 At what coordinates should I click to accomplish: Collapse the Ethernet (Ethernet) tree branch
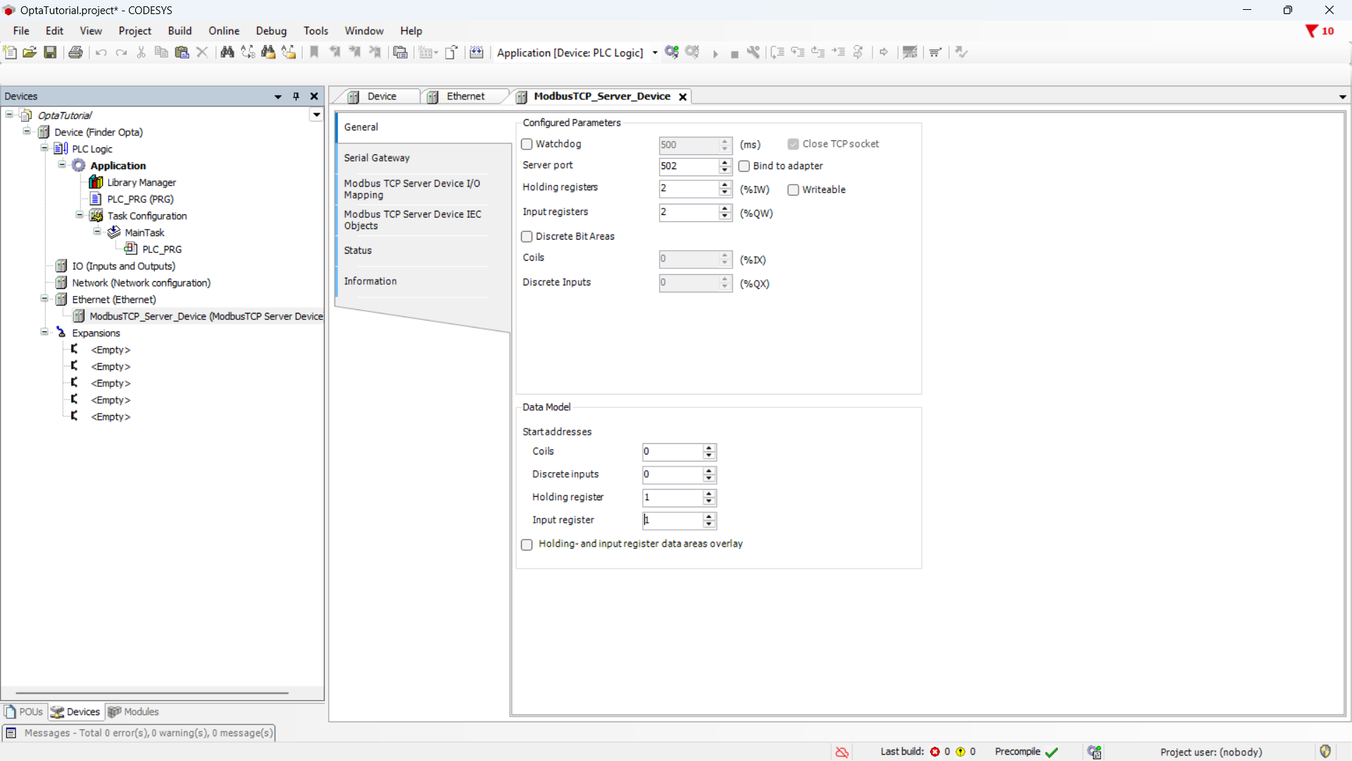point(44,299)
